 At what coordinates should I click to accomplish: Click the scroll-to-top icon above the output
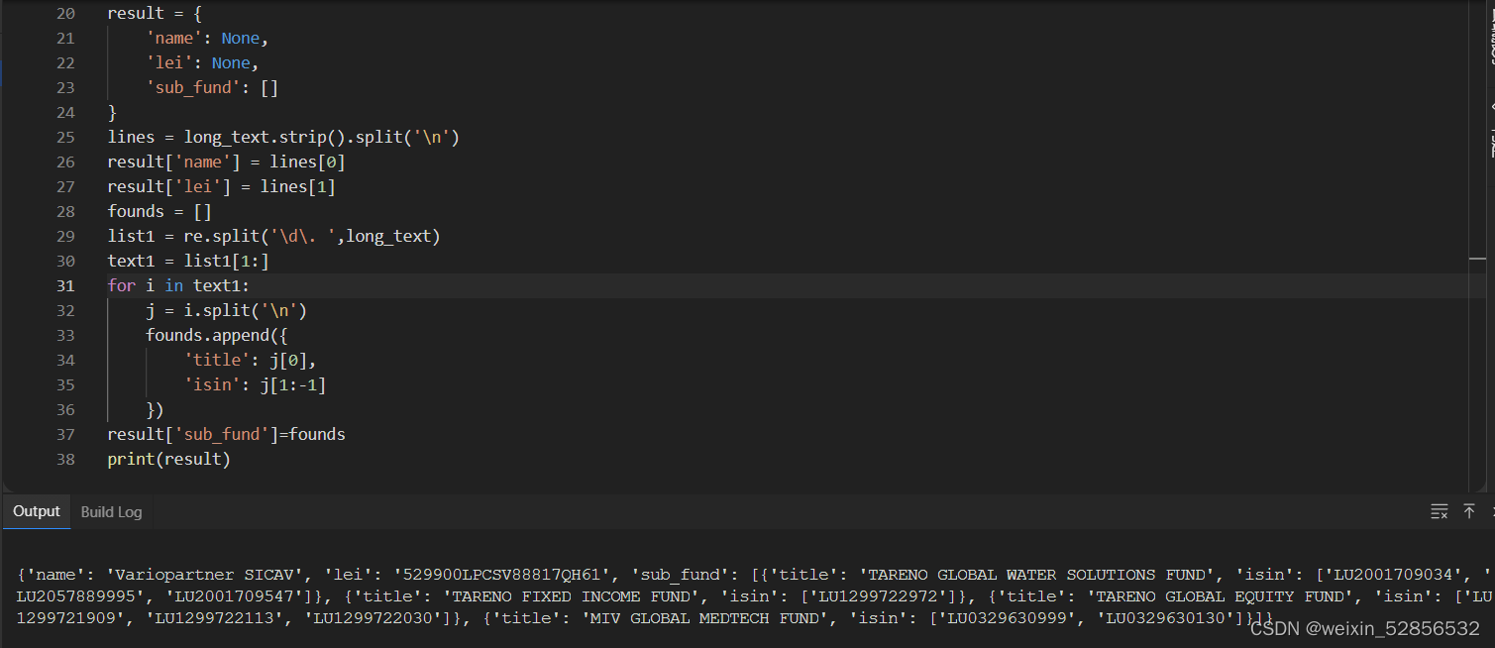point(1469,510)
